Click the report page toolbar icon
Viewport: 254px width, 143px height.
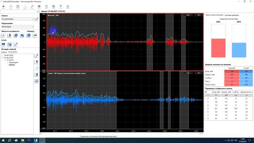click(46, 6)
